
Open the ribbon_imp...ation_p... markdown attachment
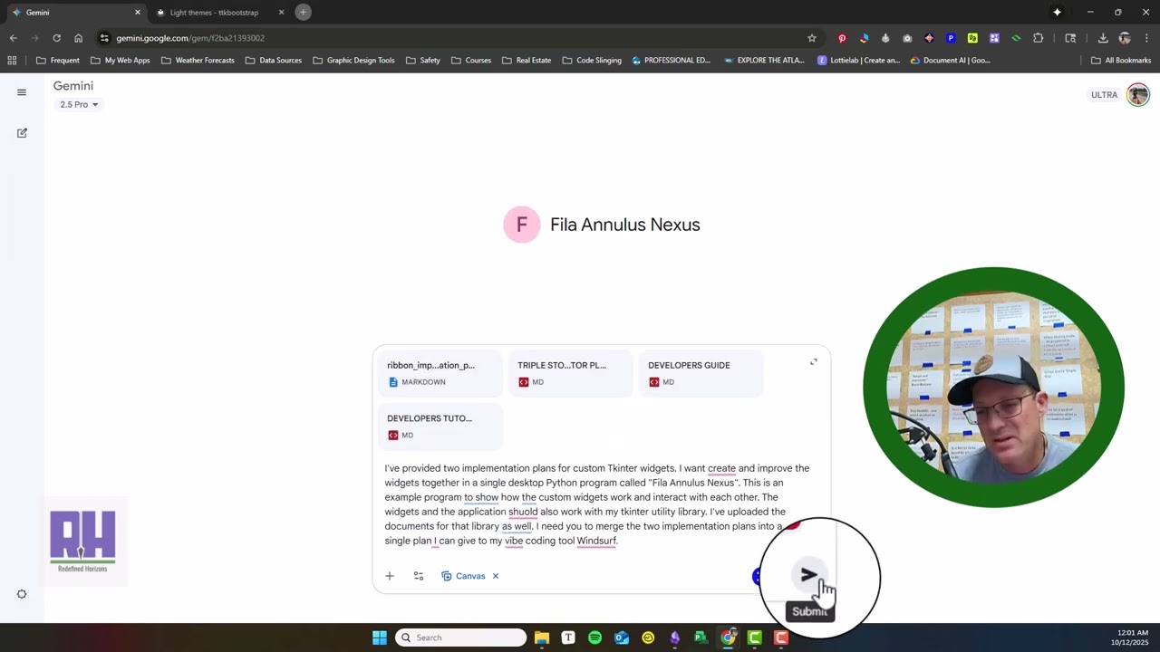[440, 373]
